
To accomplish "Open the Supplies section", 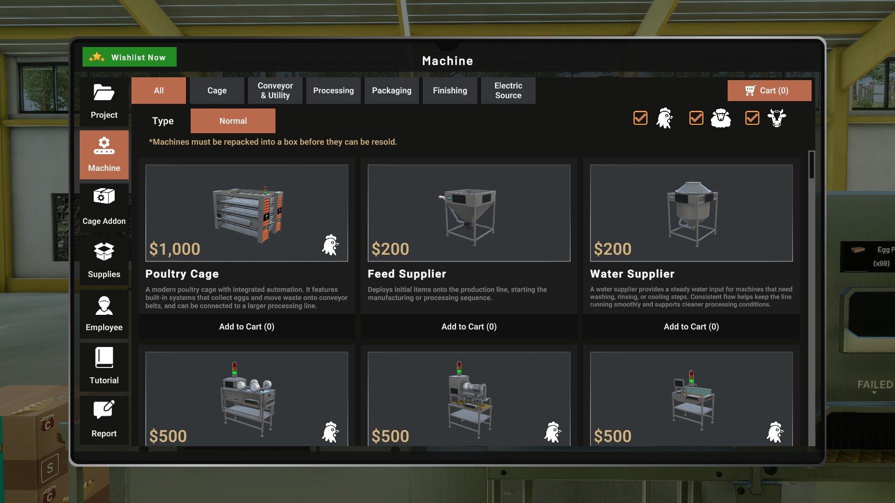I will coord(103,261).
